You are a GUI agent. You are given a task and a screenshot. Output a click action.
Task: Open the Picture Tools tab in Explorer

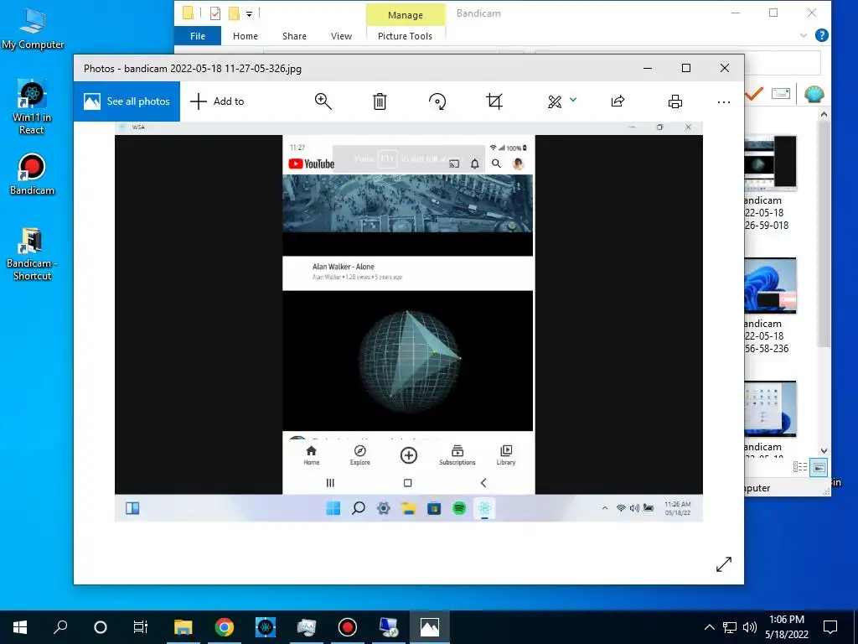[x=405, y=36]
